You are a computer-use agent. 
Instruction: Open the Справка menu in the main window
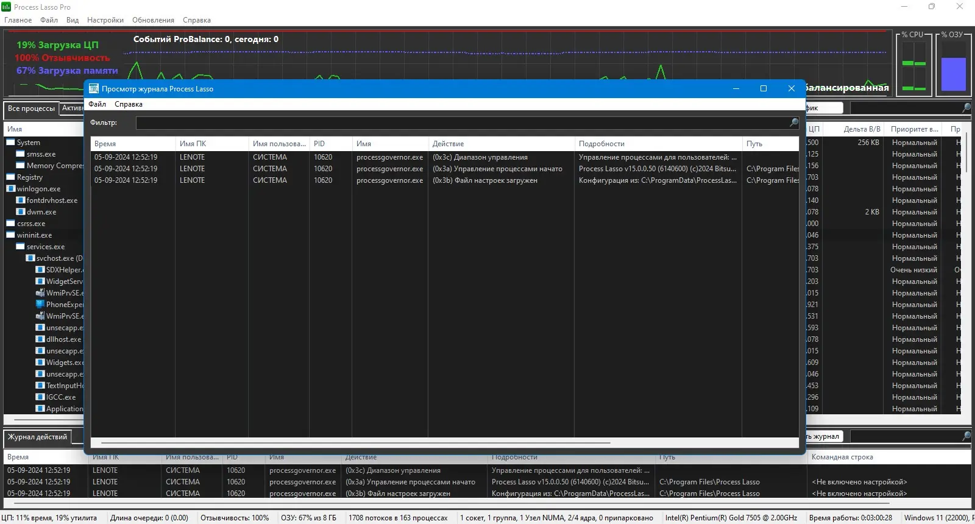(197, 20)
